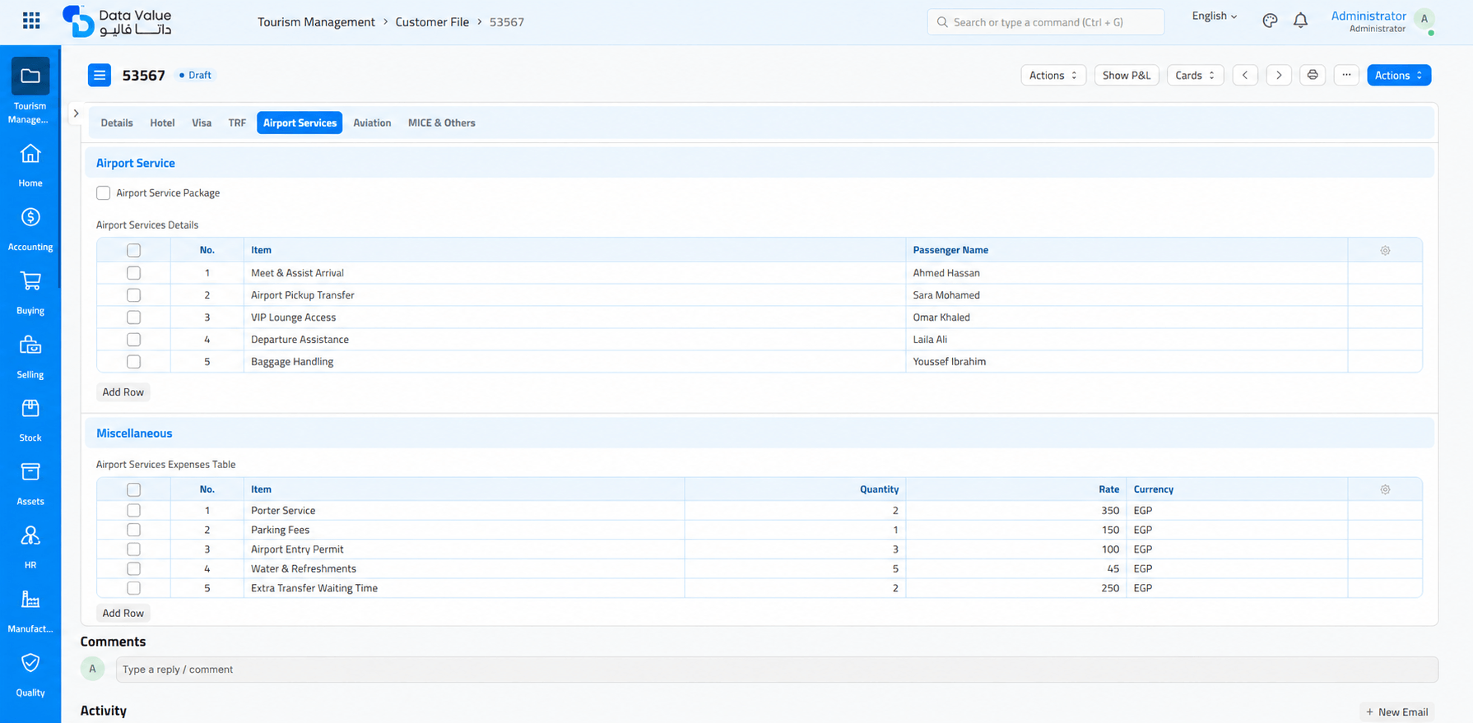Check the Airport Pickup Transfer row
1473x723 pixels.
point(133,295)
